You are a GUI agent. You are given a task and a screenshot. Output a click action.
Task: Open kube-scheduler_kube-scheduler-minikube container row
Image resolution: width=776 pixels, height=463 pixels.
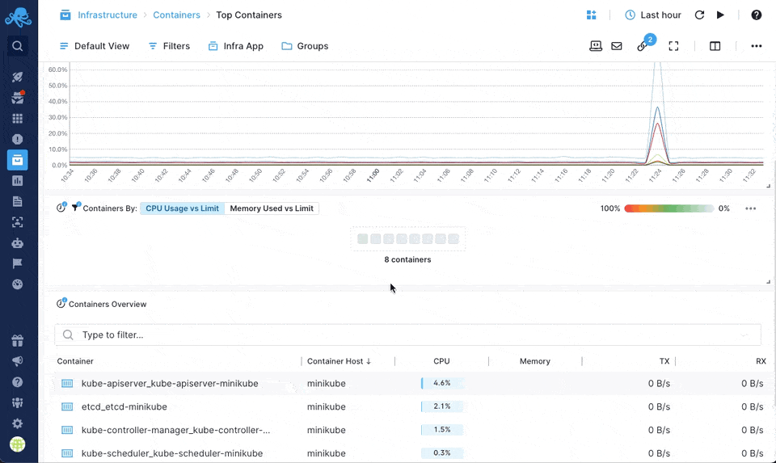pyautogui.click(x=411, y=453)
